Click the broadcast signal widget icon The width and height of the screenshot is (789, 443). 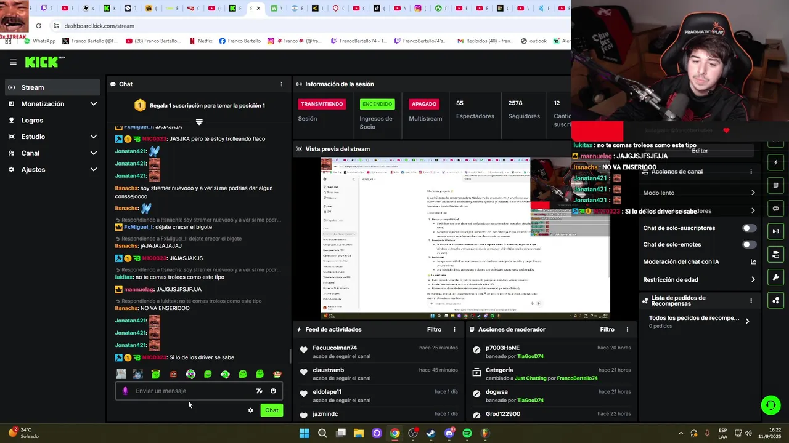tap(775, 231)
